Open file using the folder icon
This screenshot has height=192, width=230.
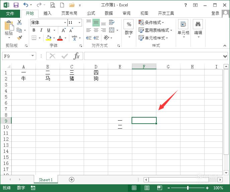(72, 5)
